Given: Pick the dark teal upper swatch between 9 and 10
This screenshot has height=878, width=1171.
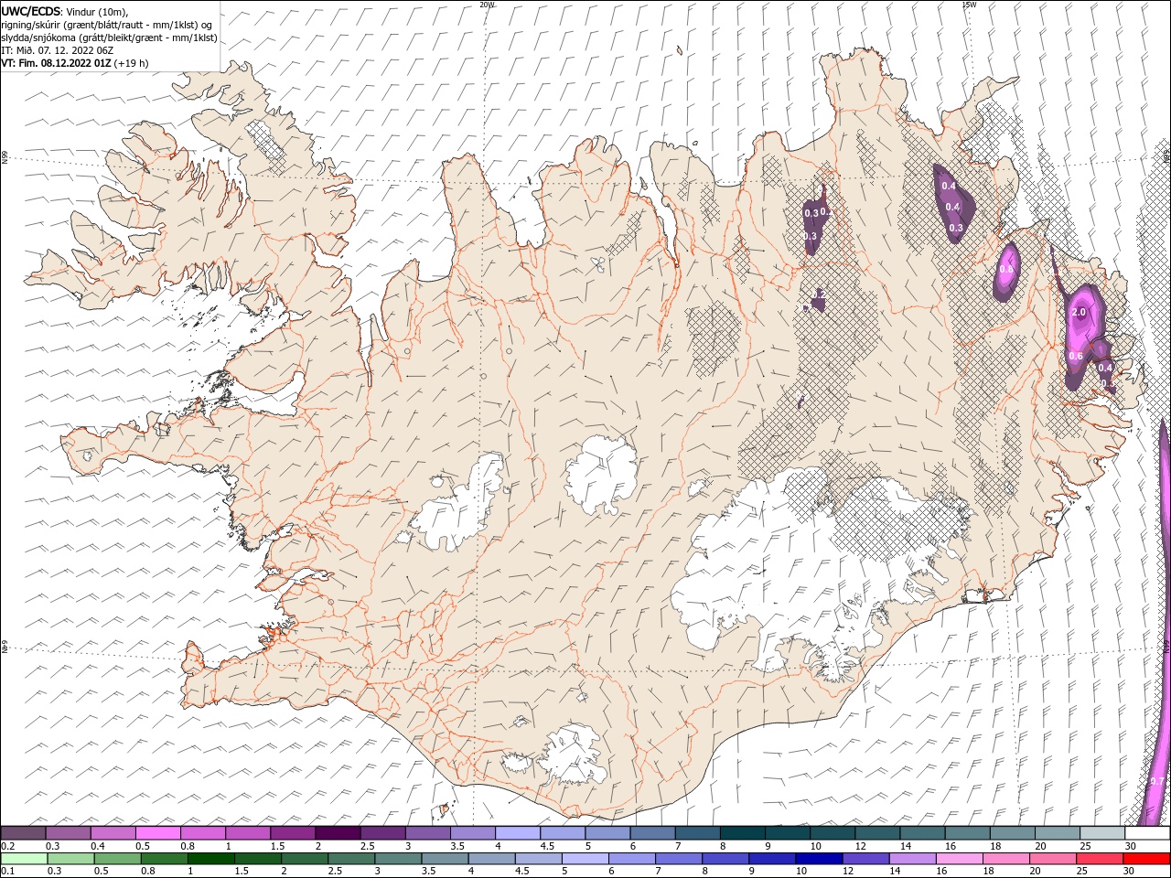Looking at the screenshot, I should 787,833.
